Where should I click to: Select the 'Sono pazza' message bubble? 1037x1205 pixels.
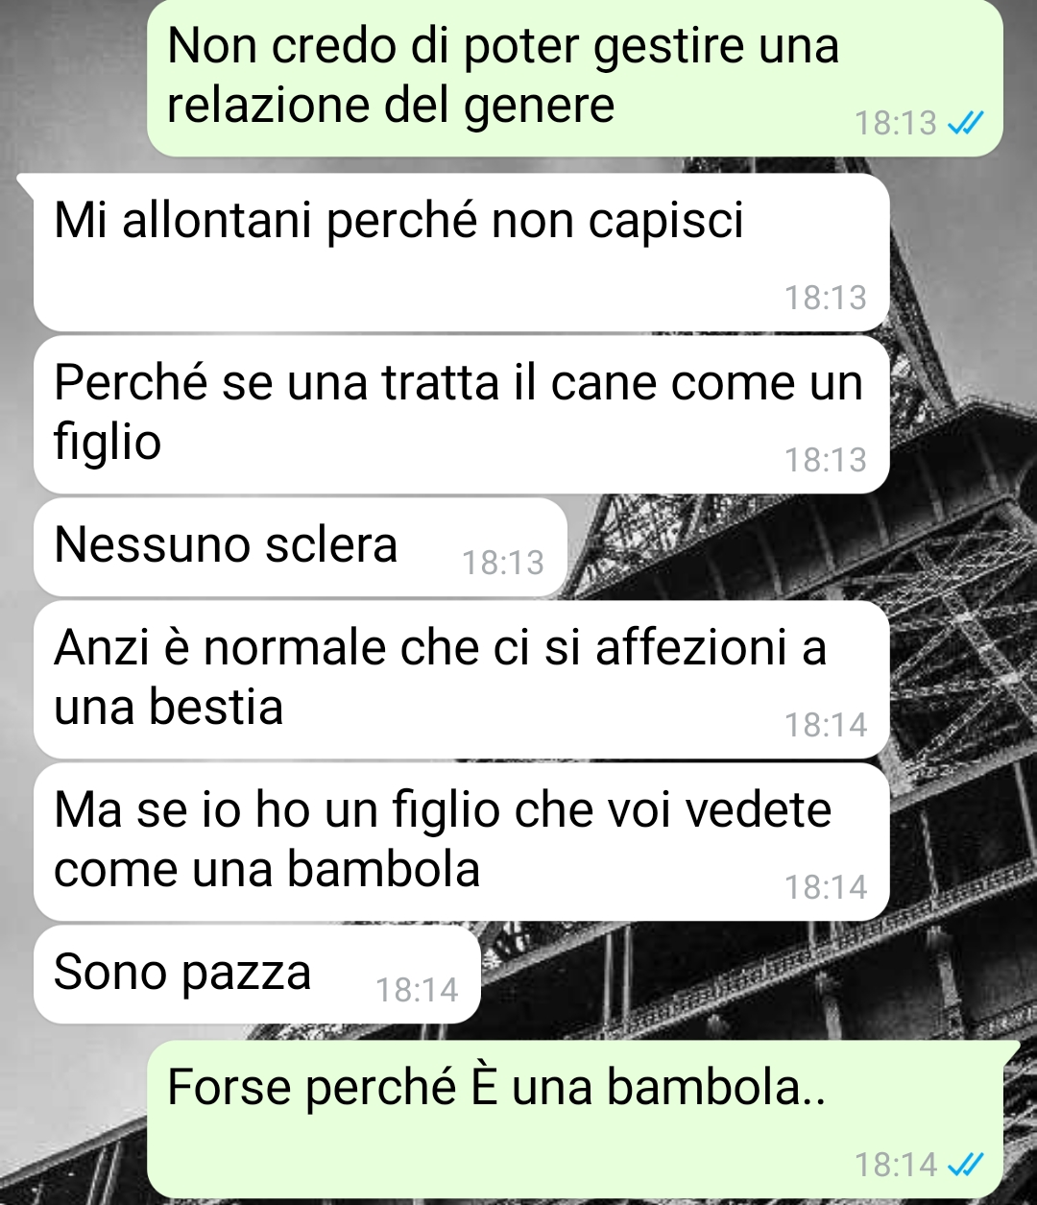coord(256,975)
